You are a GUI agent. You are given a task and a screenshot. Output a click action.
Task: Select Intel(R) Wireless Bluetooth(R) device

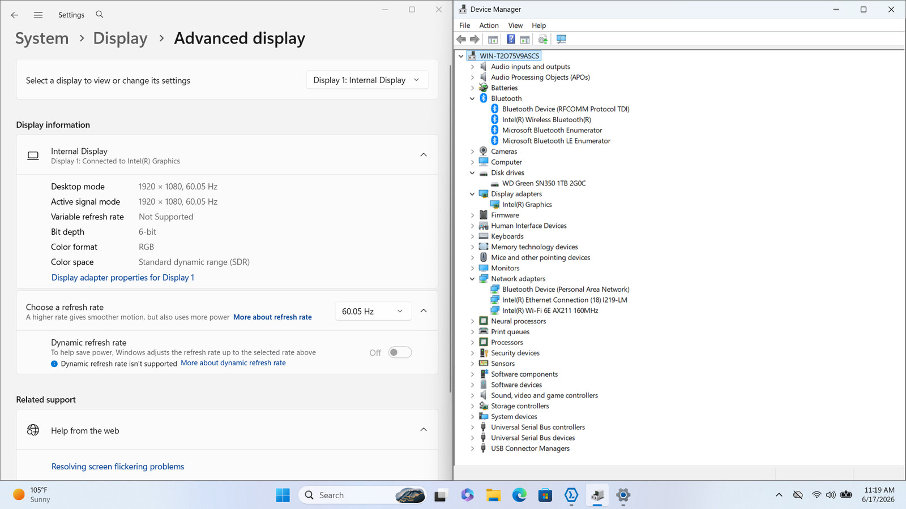546,120
